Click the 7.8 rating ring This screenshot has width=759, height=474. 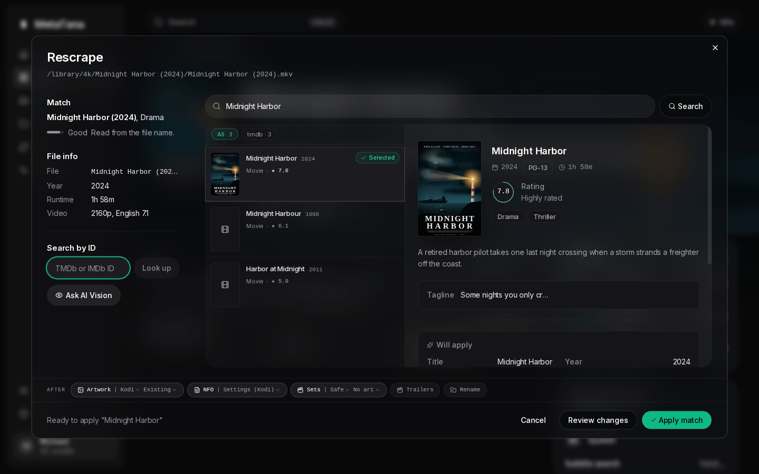pos(503,192)
